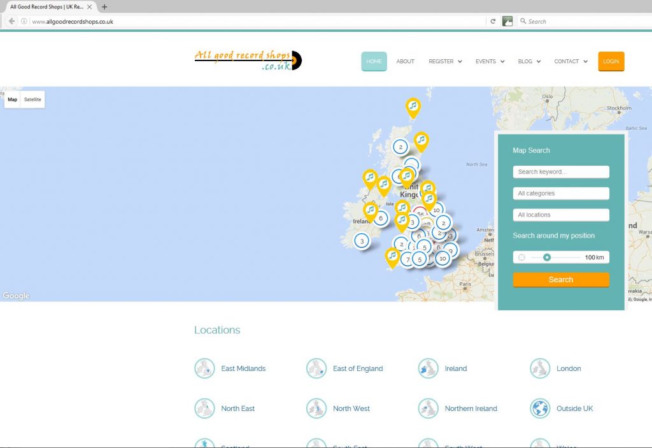652x448 pixels.
Task: Click the North East map icon
Action: coord(204,408)
